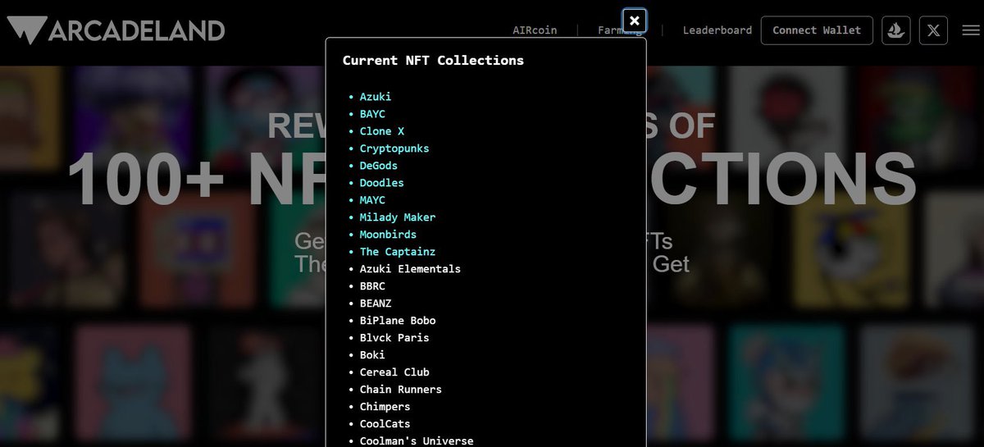Viewport: 984px width, 447px height.
Task: Select the Blvck Paris list entry
Action: pos(394,338)
